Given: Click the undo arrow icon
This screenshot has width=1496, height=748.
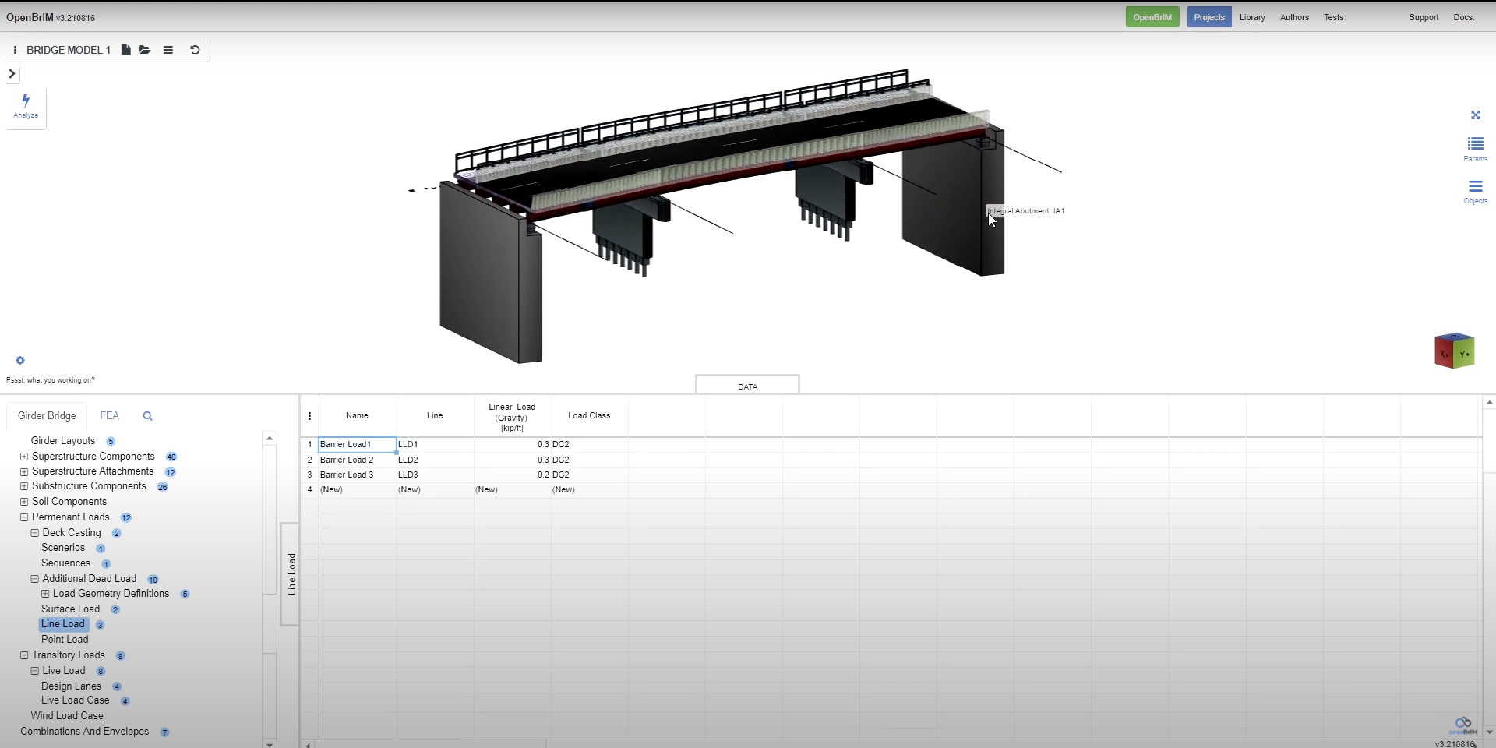Looking at the screenshot, I should click(195, 50).
